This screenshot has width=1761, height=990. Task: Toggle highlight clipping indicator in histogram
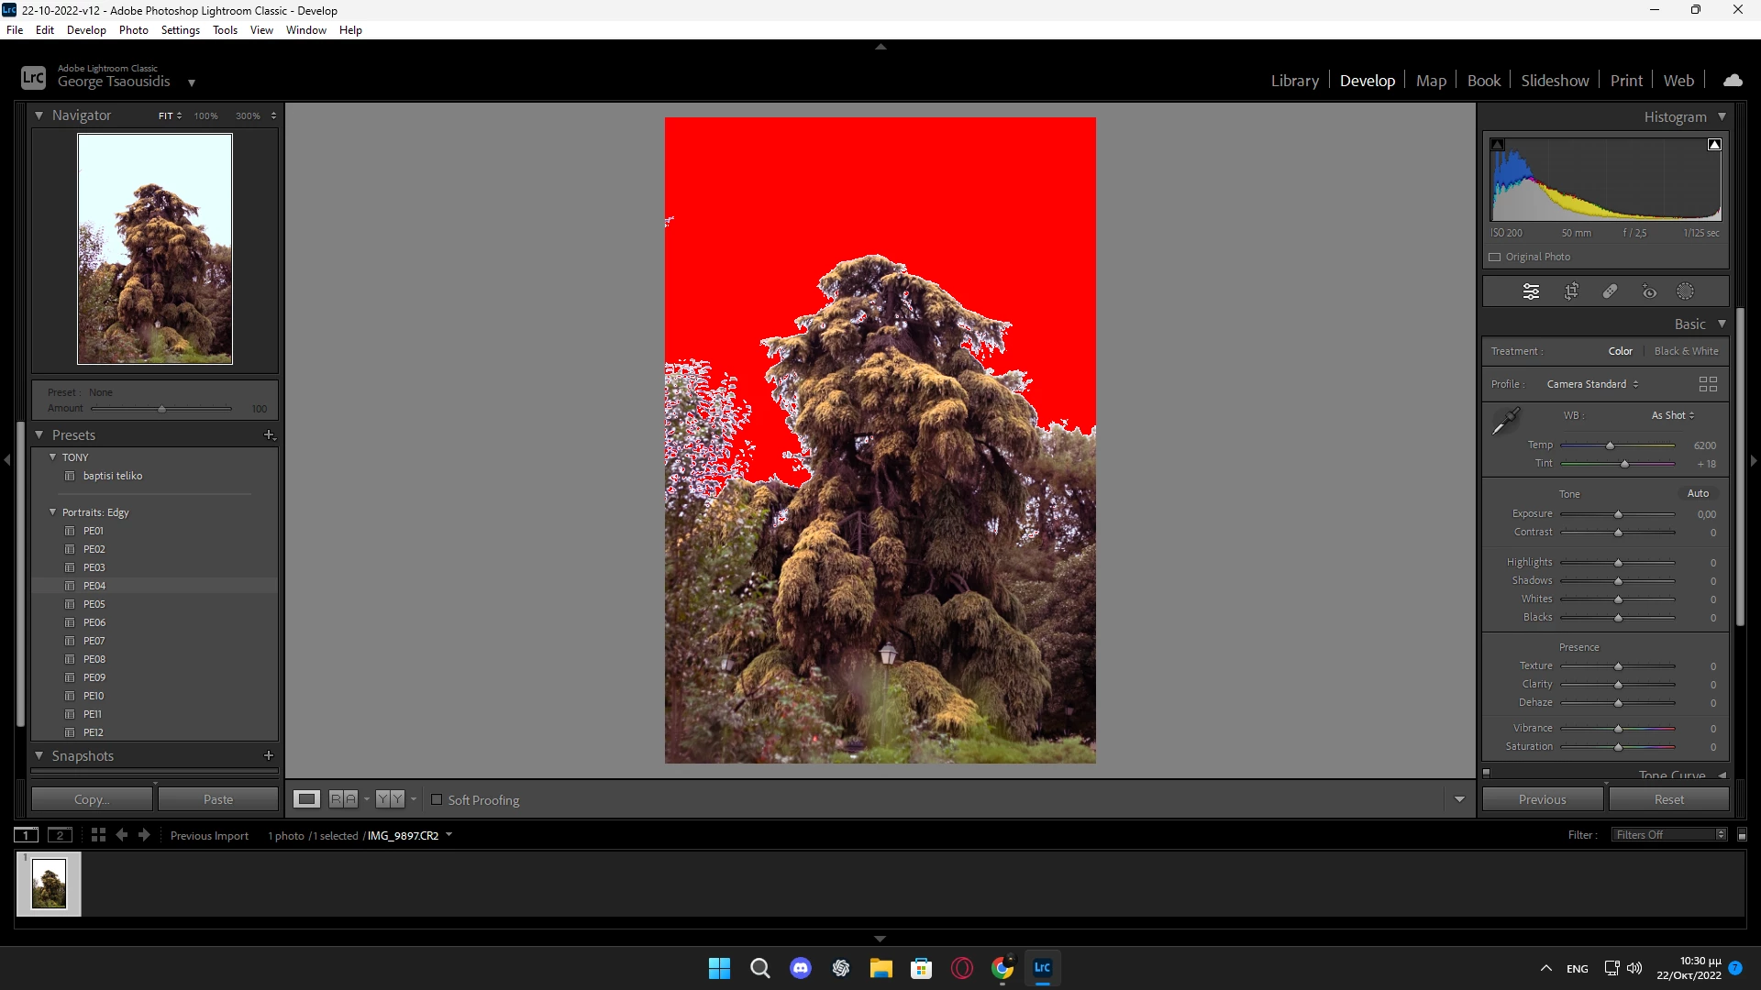coord(1714,145)
